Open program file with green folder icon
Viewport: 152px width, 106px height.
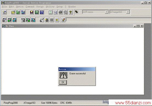(x=18, y=12)
